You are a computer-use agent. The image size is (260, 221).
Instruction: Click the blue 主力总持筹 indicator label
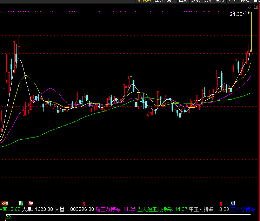(243, 209)
